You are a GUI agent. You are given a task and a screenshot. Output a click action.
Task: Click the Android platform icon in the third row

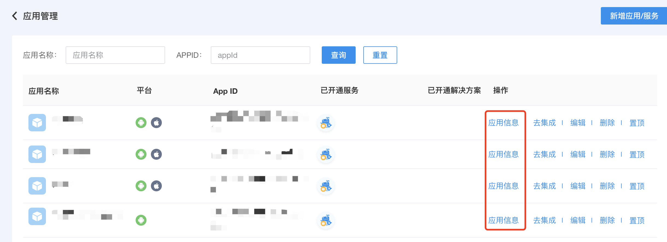(x=141, y=186)
